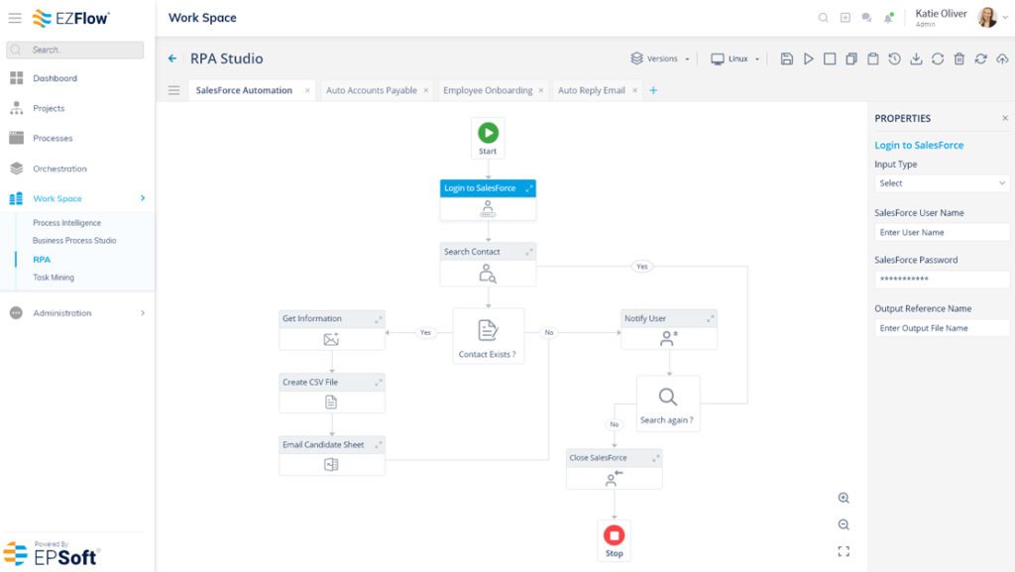Open the Linux environment dropdown

point(735,58)
